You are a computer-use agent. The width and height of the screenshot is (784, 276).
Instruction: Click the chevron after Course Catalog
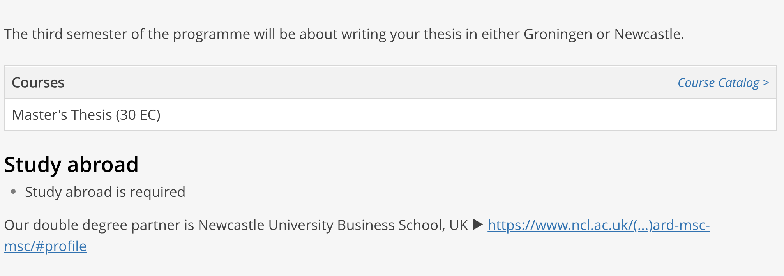click(766, 83)
